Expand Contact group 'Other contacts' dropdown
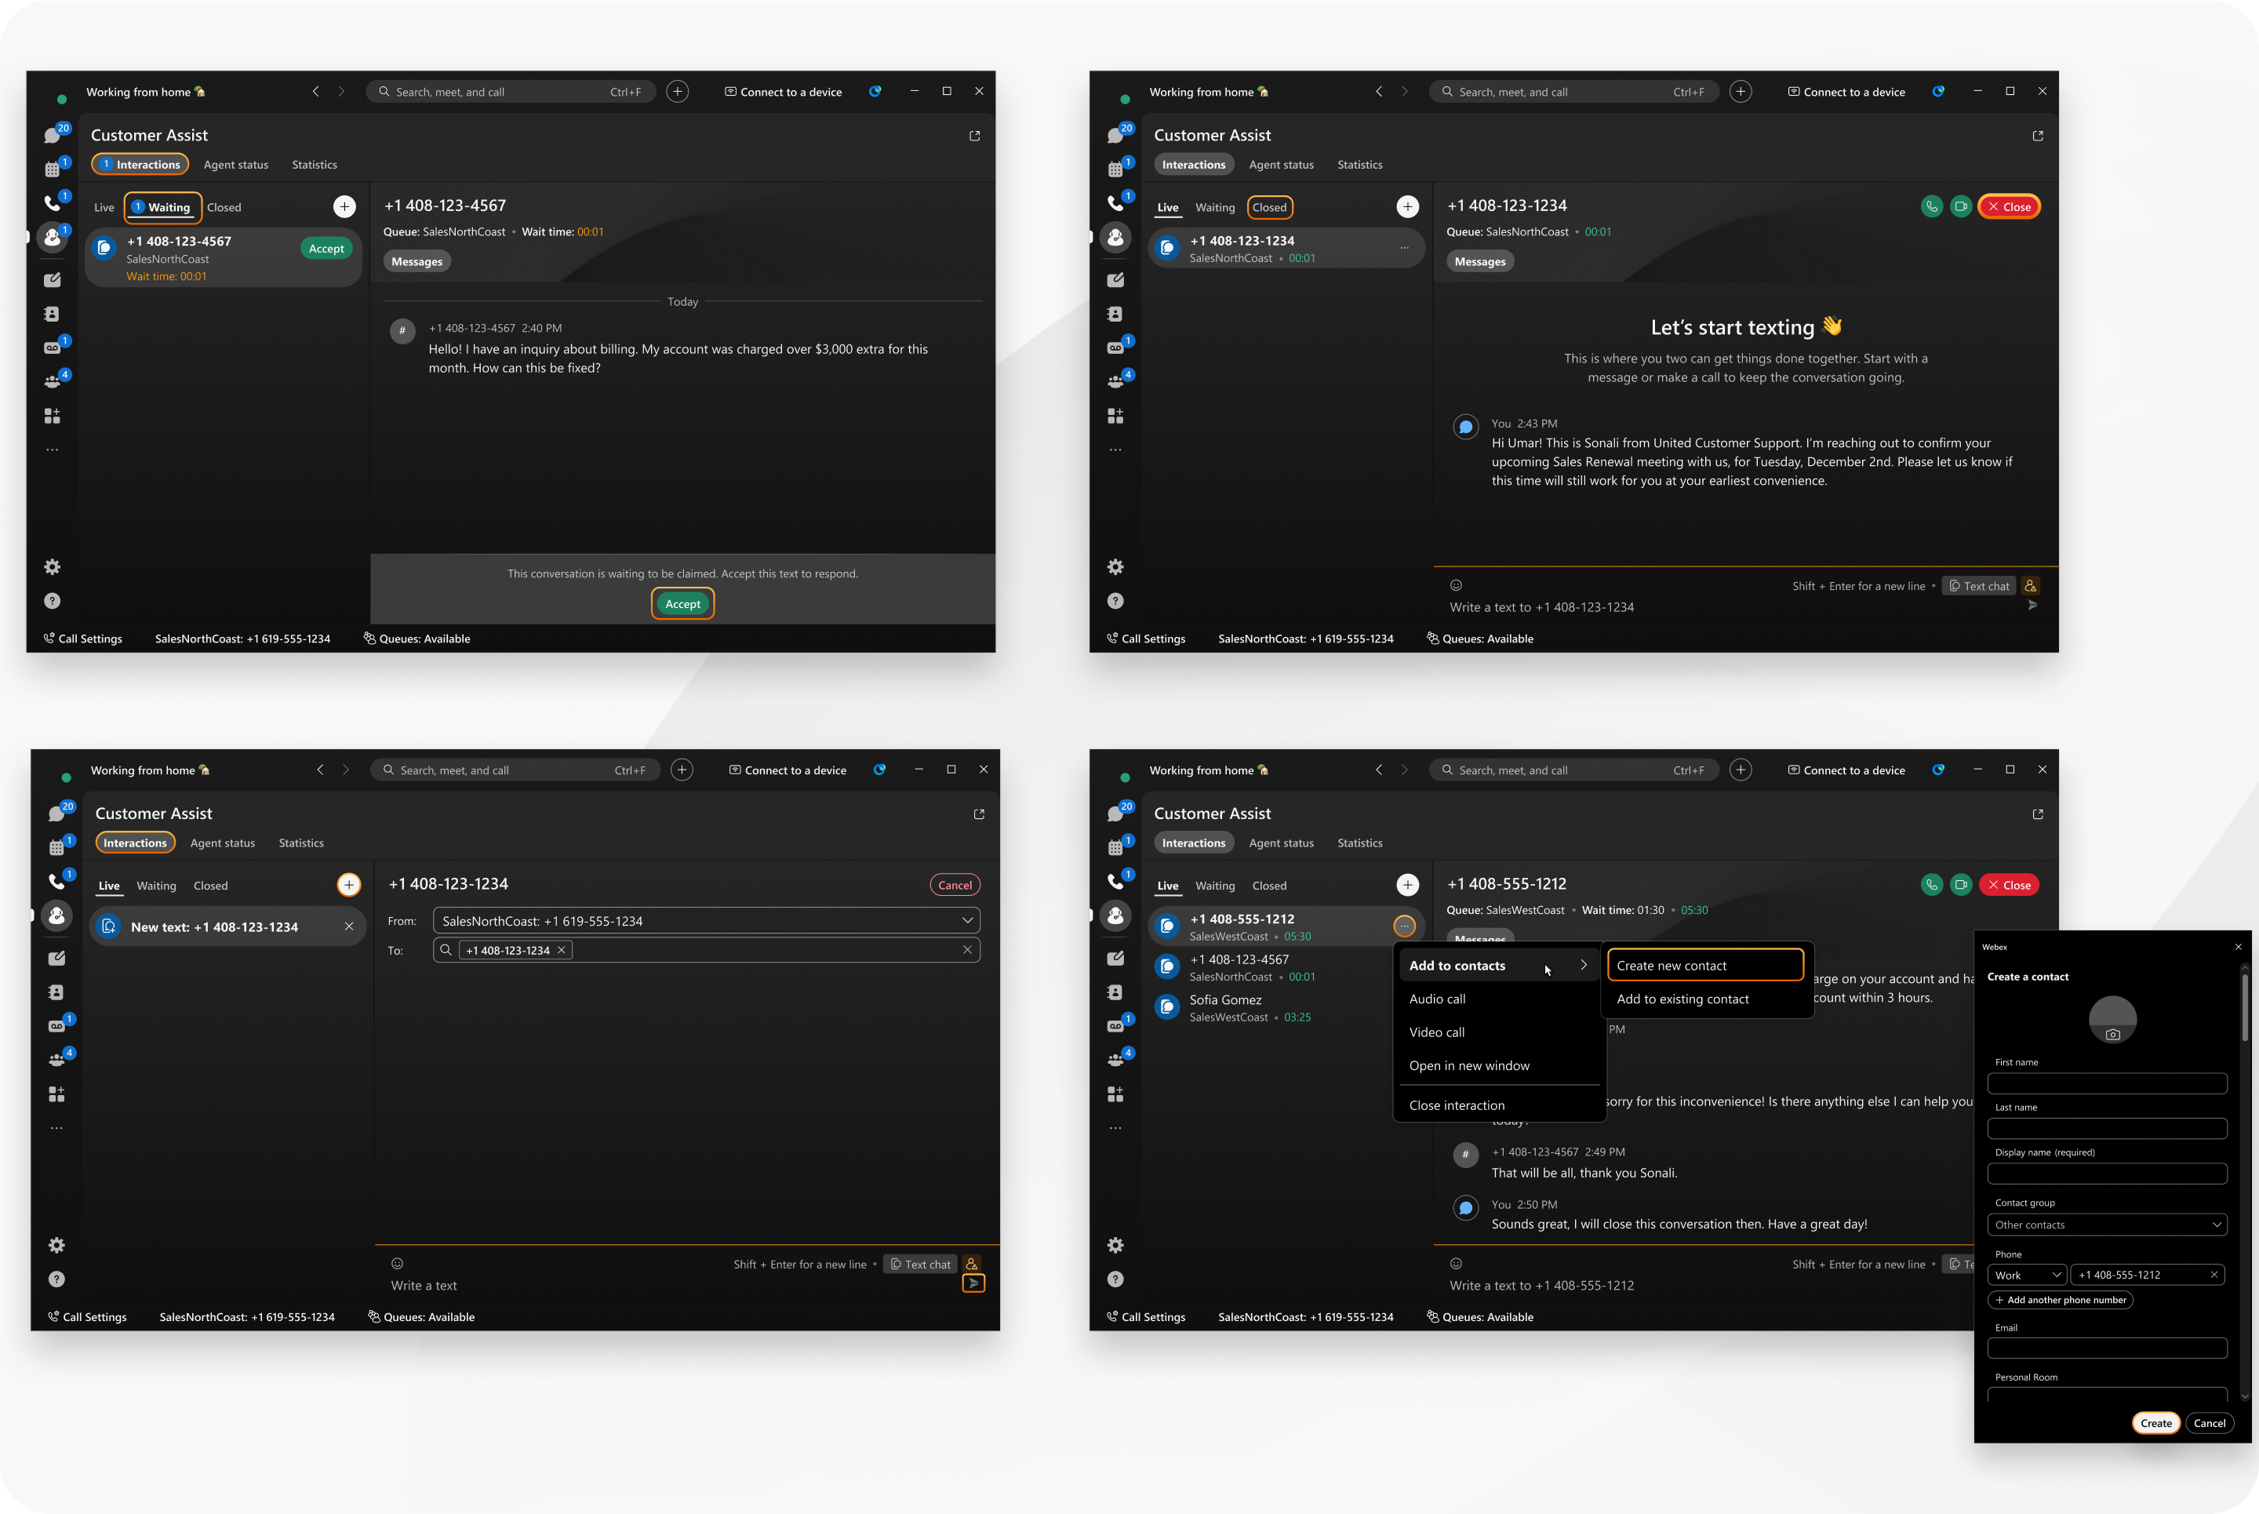Screen dimensions: 2259x1514 [2108, 1225]
